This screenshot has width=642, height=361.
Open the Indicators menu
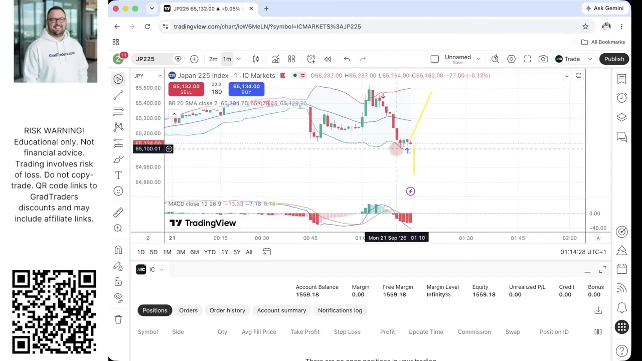point(275,59)
